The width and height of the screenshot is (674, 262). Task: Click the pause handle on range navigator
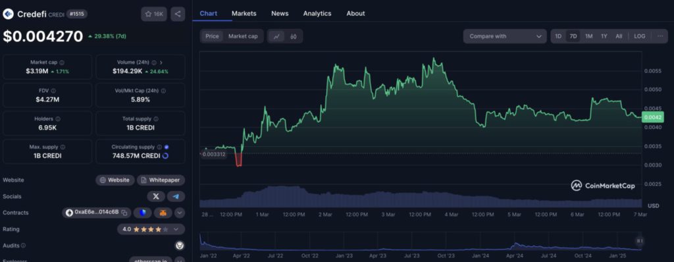[640, 241]
